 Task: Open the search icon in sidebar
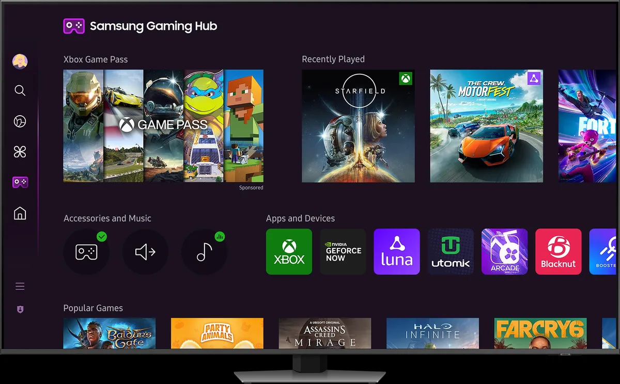(20, 91)
